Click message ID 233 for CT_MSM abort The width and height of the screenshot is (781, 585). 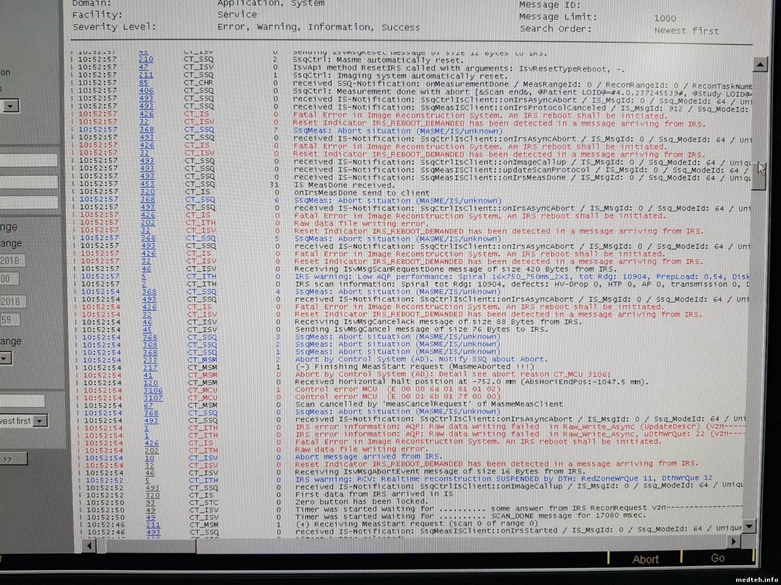[x=150, y=360]
